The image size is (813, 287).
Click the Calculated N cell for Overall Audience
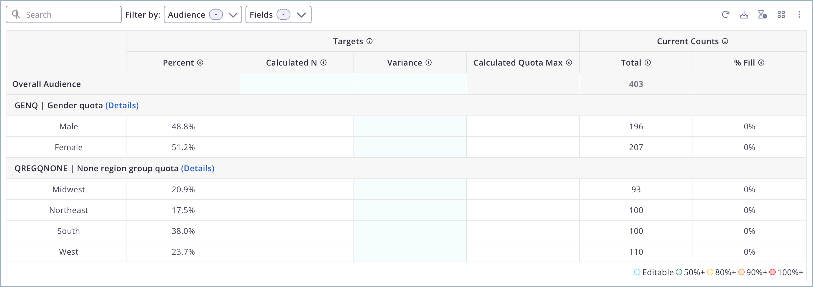point(296,84)
